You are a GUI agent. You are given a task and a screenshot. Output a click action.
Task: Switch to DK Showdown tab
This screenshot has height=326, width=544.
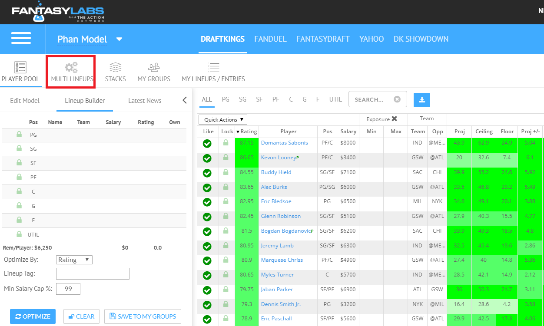[421, 39]
